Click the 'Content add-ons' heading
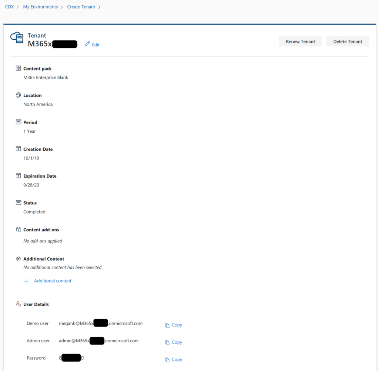Image resolution: width=379 pixels, height=372 pixels. point(41,230)
